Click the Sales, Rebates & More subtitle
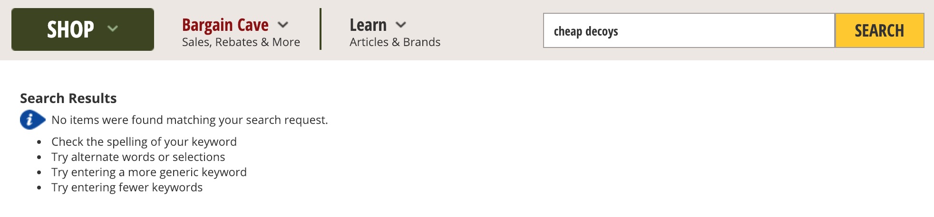Viewport: 934px width, 217px height. (x=241, y=42)
